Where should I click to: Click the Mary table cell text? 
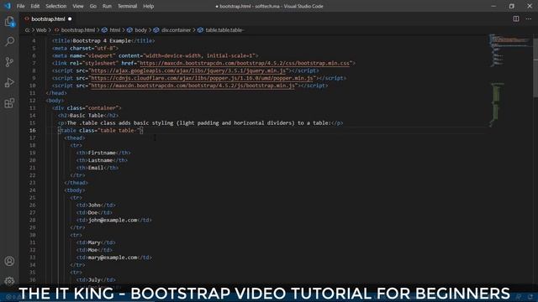(x=94, y=242)
